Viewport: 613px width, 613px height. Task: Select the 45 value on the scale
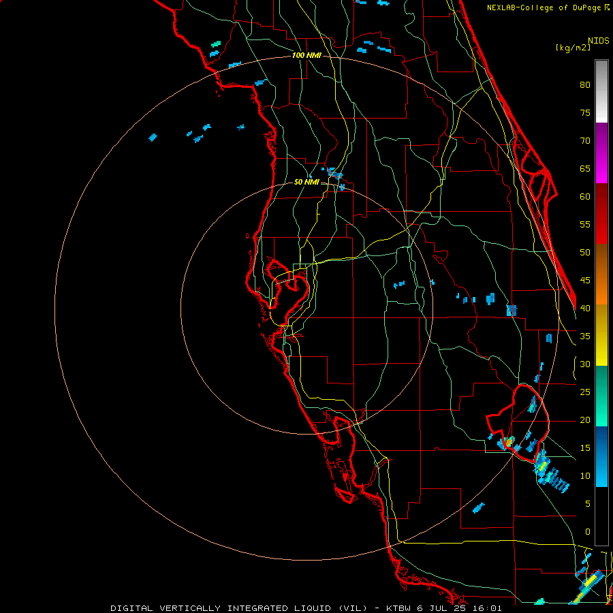pos(585,281)
